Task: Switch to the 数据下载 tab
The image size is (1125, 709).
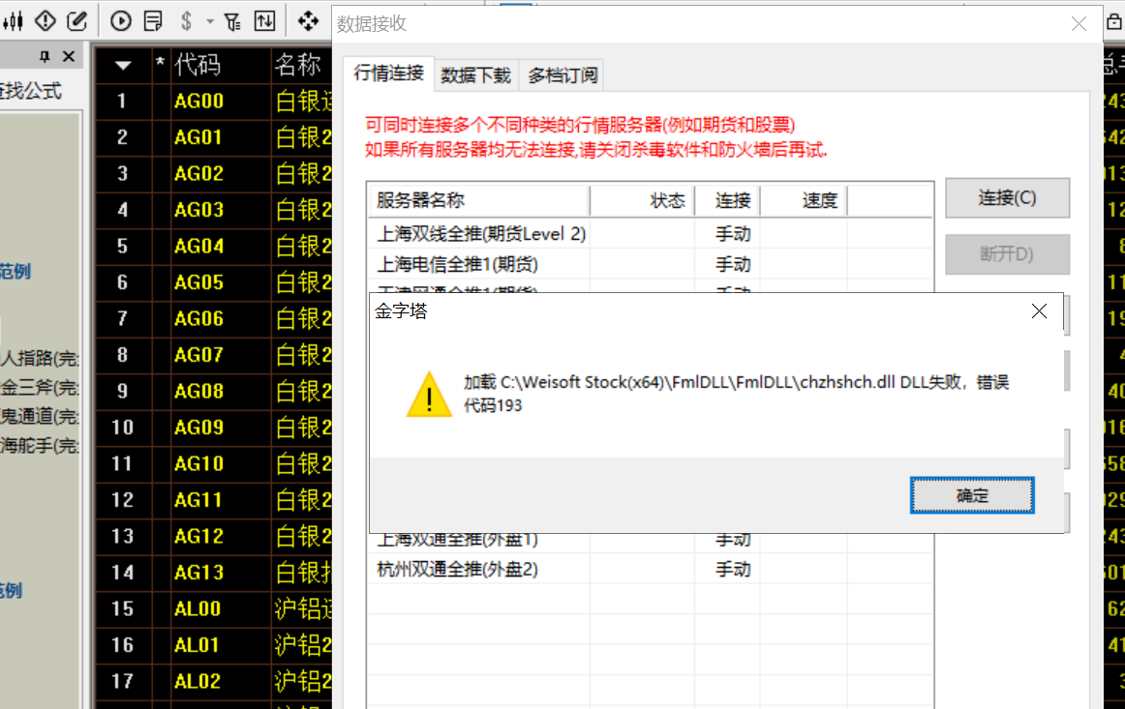Action: click(475, 74)
